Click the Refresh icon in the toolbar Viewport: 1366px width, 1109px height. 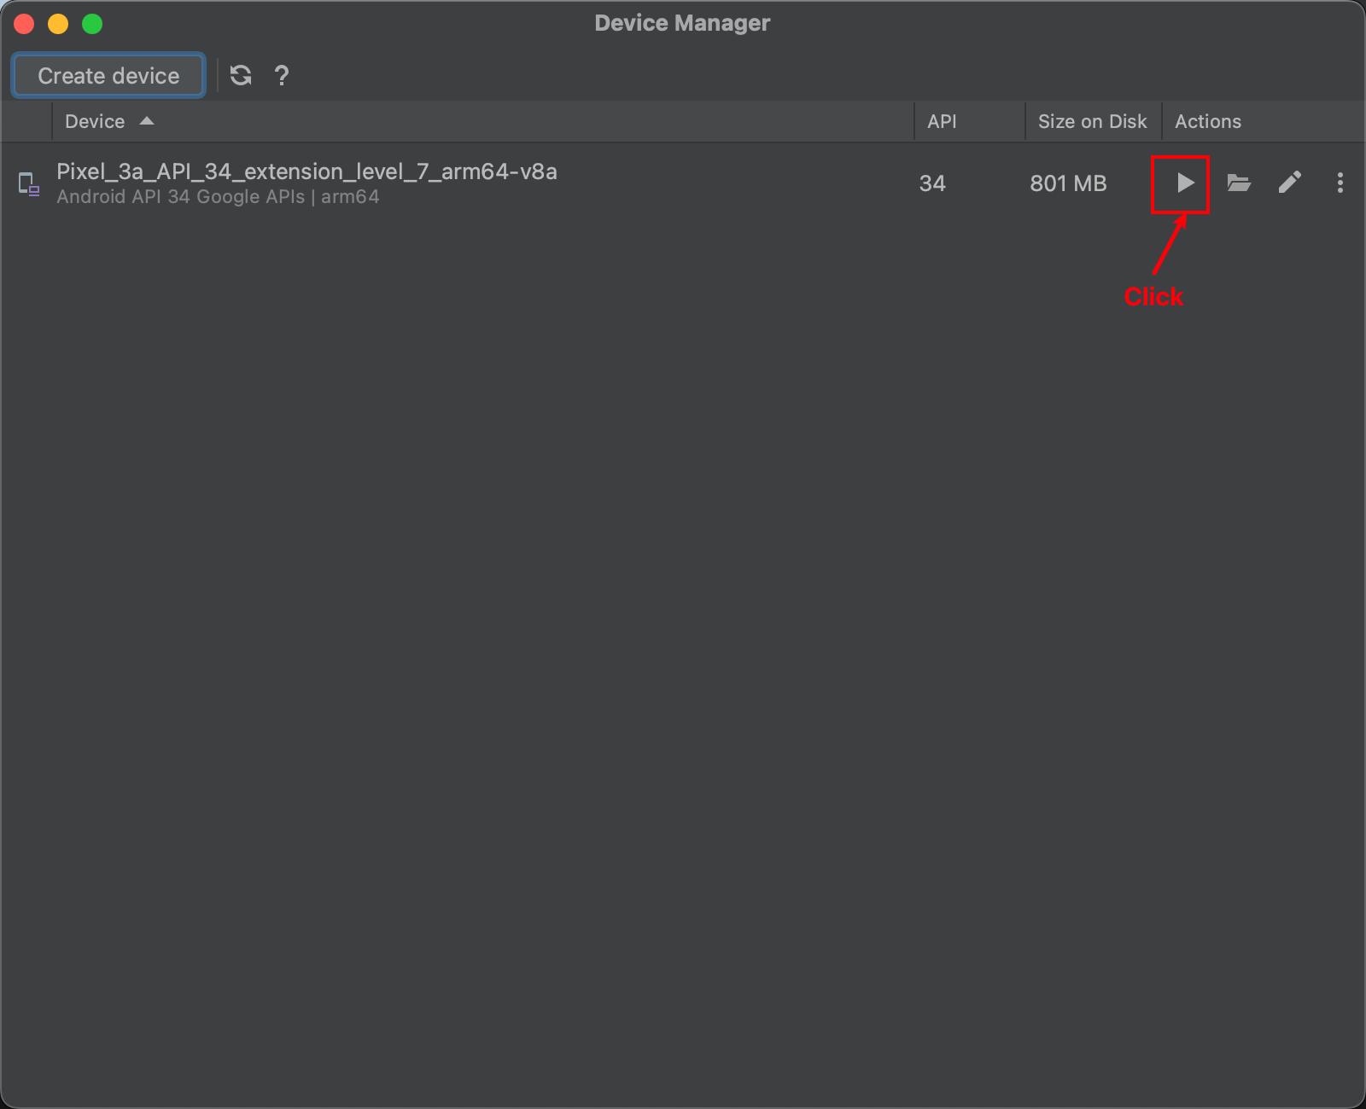point(241,75)
